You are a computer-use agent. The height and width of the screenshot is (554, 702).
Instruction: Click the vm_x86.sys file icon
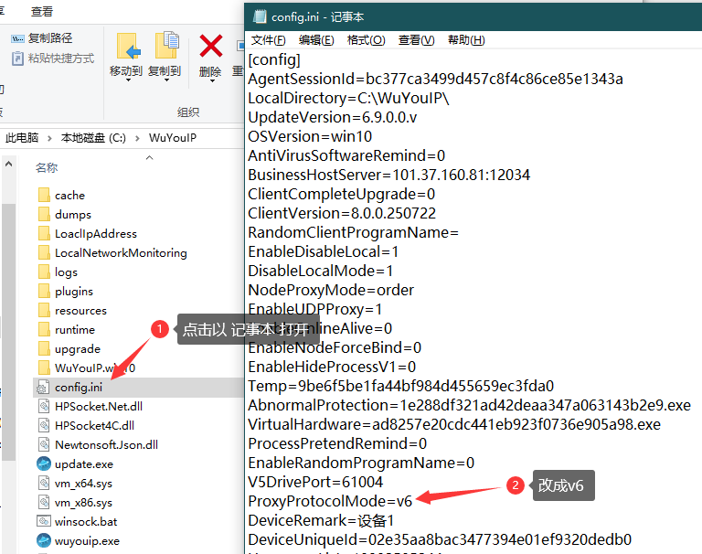(x=44, y=503)
